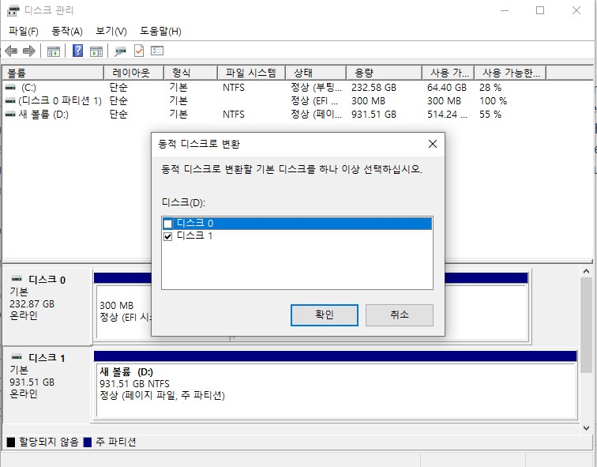Click the action pane toolbar icon
This screenshot has width=597, height=467.
[x=96, y=51]
